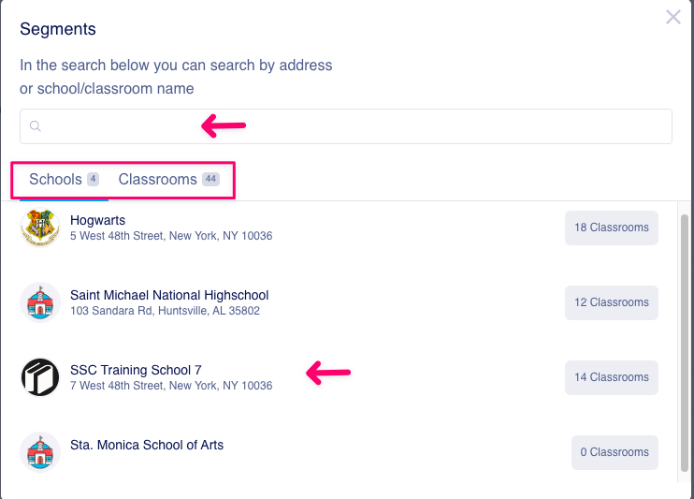Viewport: 694px width, 499px height.
Task: Click the Schools count badge 4
Action: (93, 179)
